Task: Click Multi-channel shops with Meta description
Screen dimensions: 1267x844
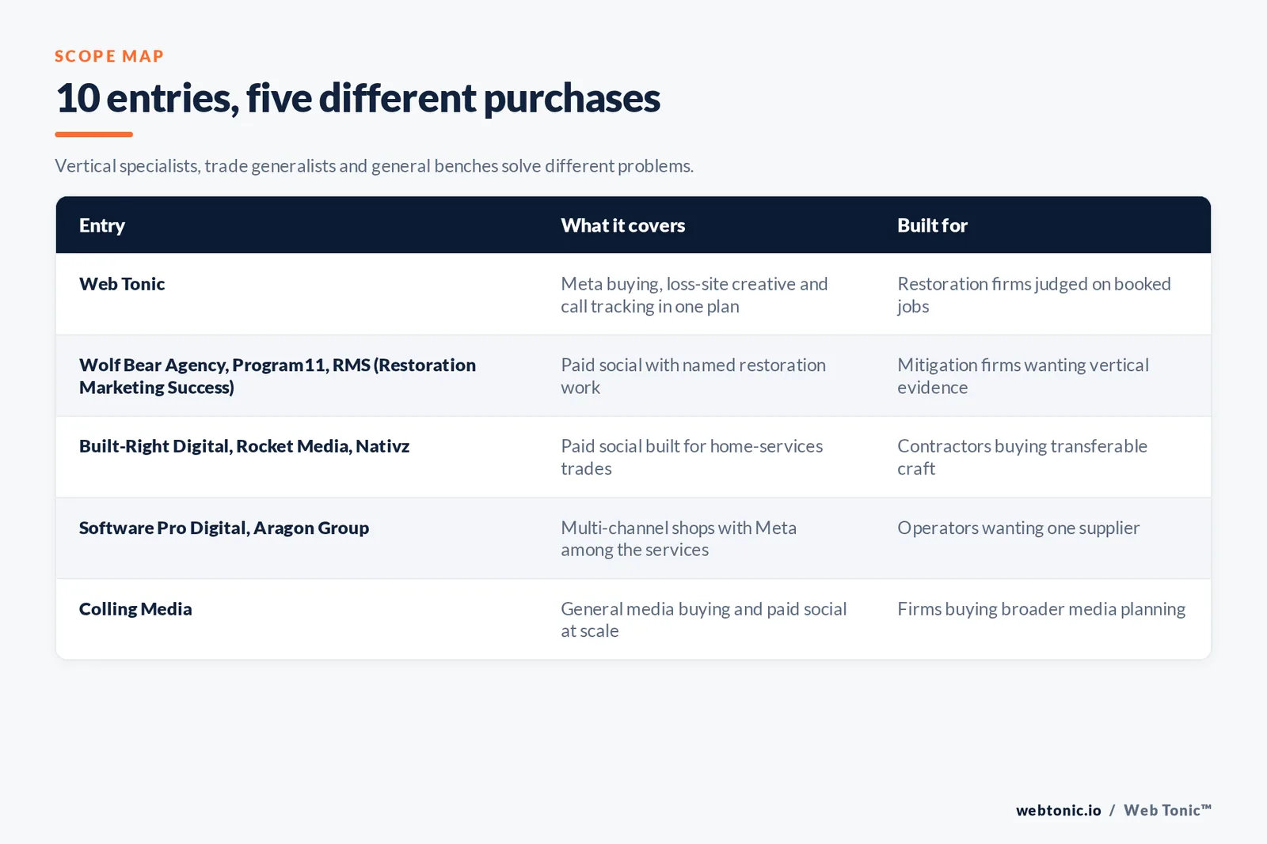Action: pyautogui.click(x=679, y=539)
